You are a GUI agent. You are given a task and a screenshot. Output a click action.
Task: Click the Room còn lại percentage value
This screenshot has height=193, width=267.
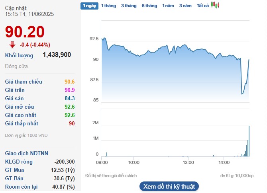(65, 187)
